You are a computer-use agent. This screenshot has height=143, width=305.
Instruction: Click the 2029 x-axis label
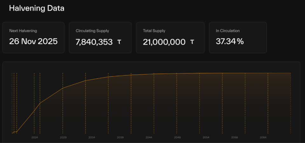click(63, 137)
